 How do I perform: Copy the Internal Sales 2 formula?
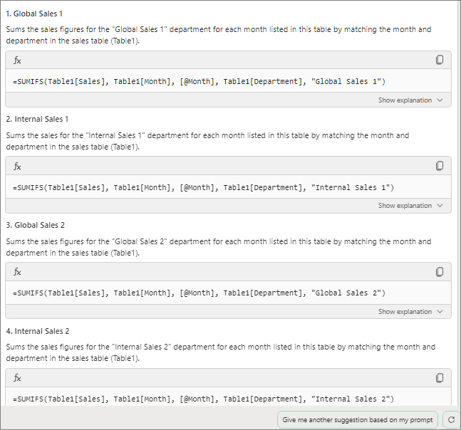(439, 378)
